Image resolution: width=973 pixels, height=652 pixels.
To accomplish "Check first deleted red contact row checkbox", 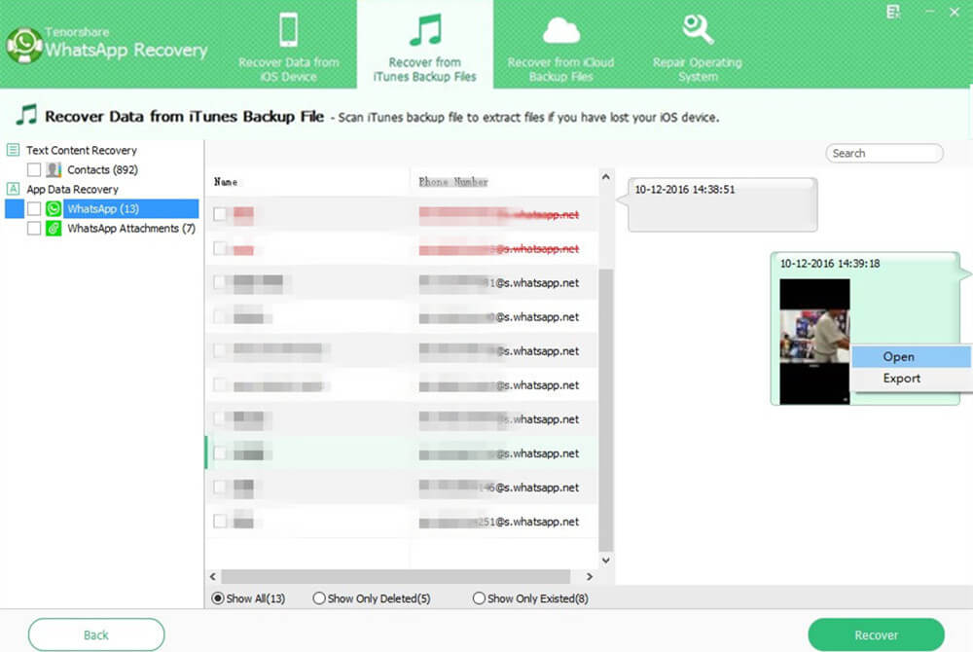I will (x=220, y=214).
